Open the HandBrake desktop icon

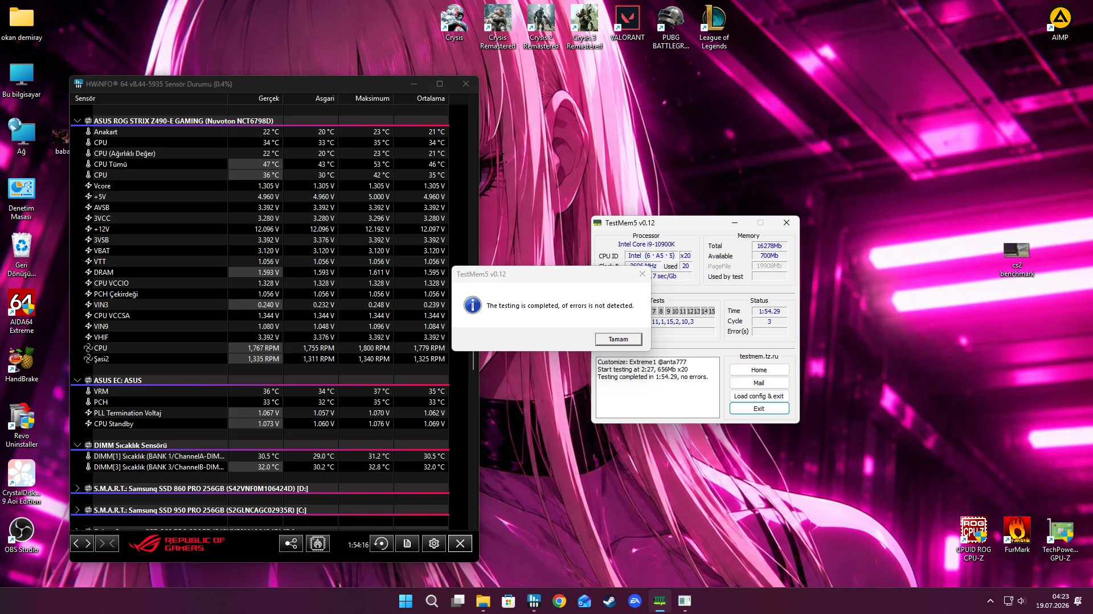tap(22, 365)
